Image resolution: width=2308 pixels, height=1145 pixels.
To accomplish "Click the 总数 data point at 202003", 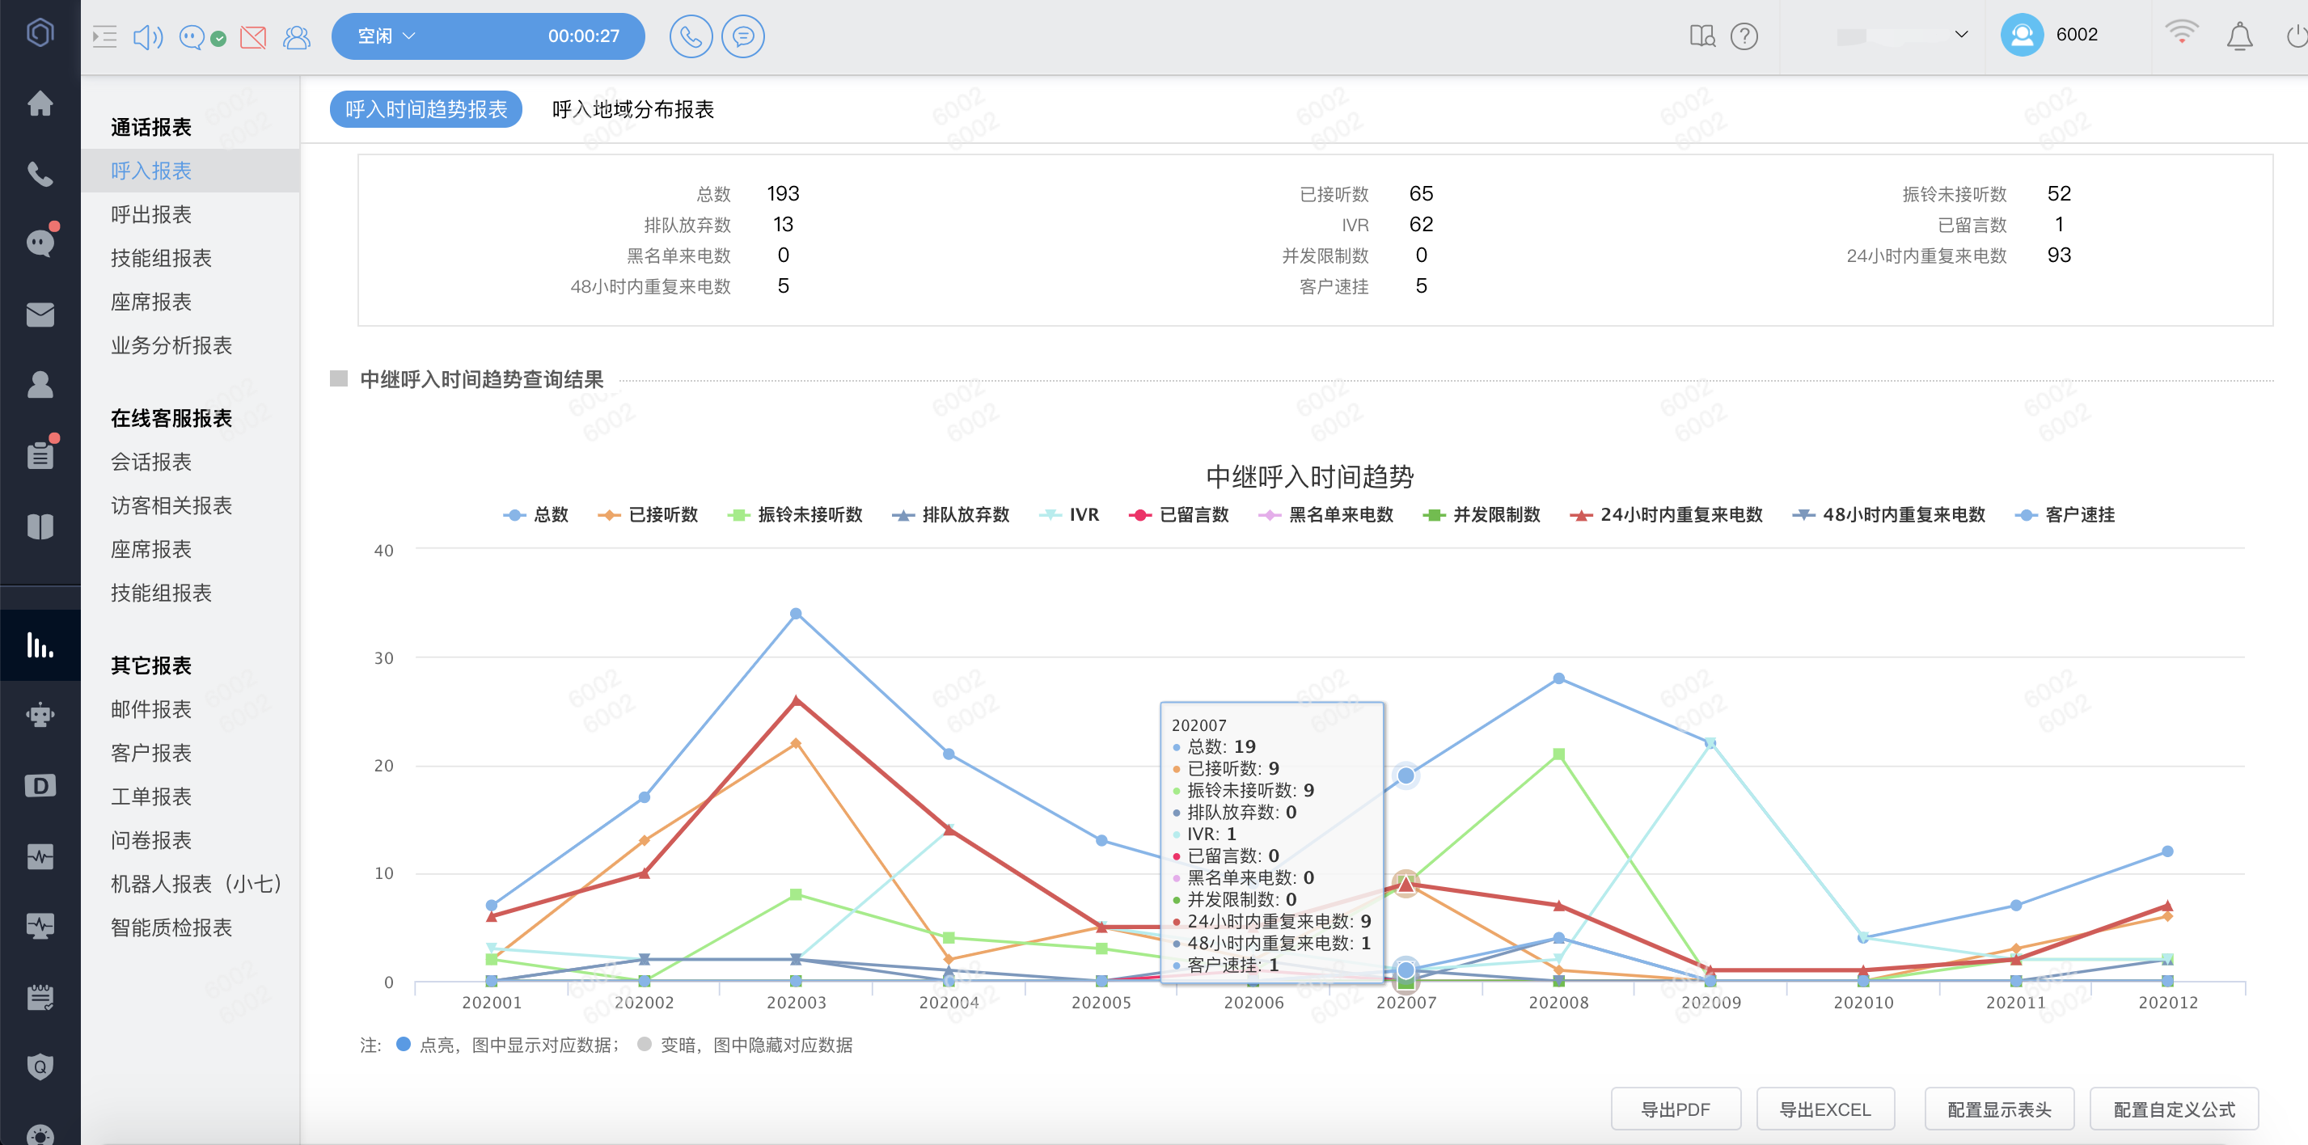I will (x=796, y=614).
